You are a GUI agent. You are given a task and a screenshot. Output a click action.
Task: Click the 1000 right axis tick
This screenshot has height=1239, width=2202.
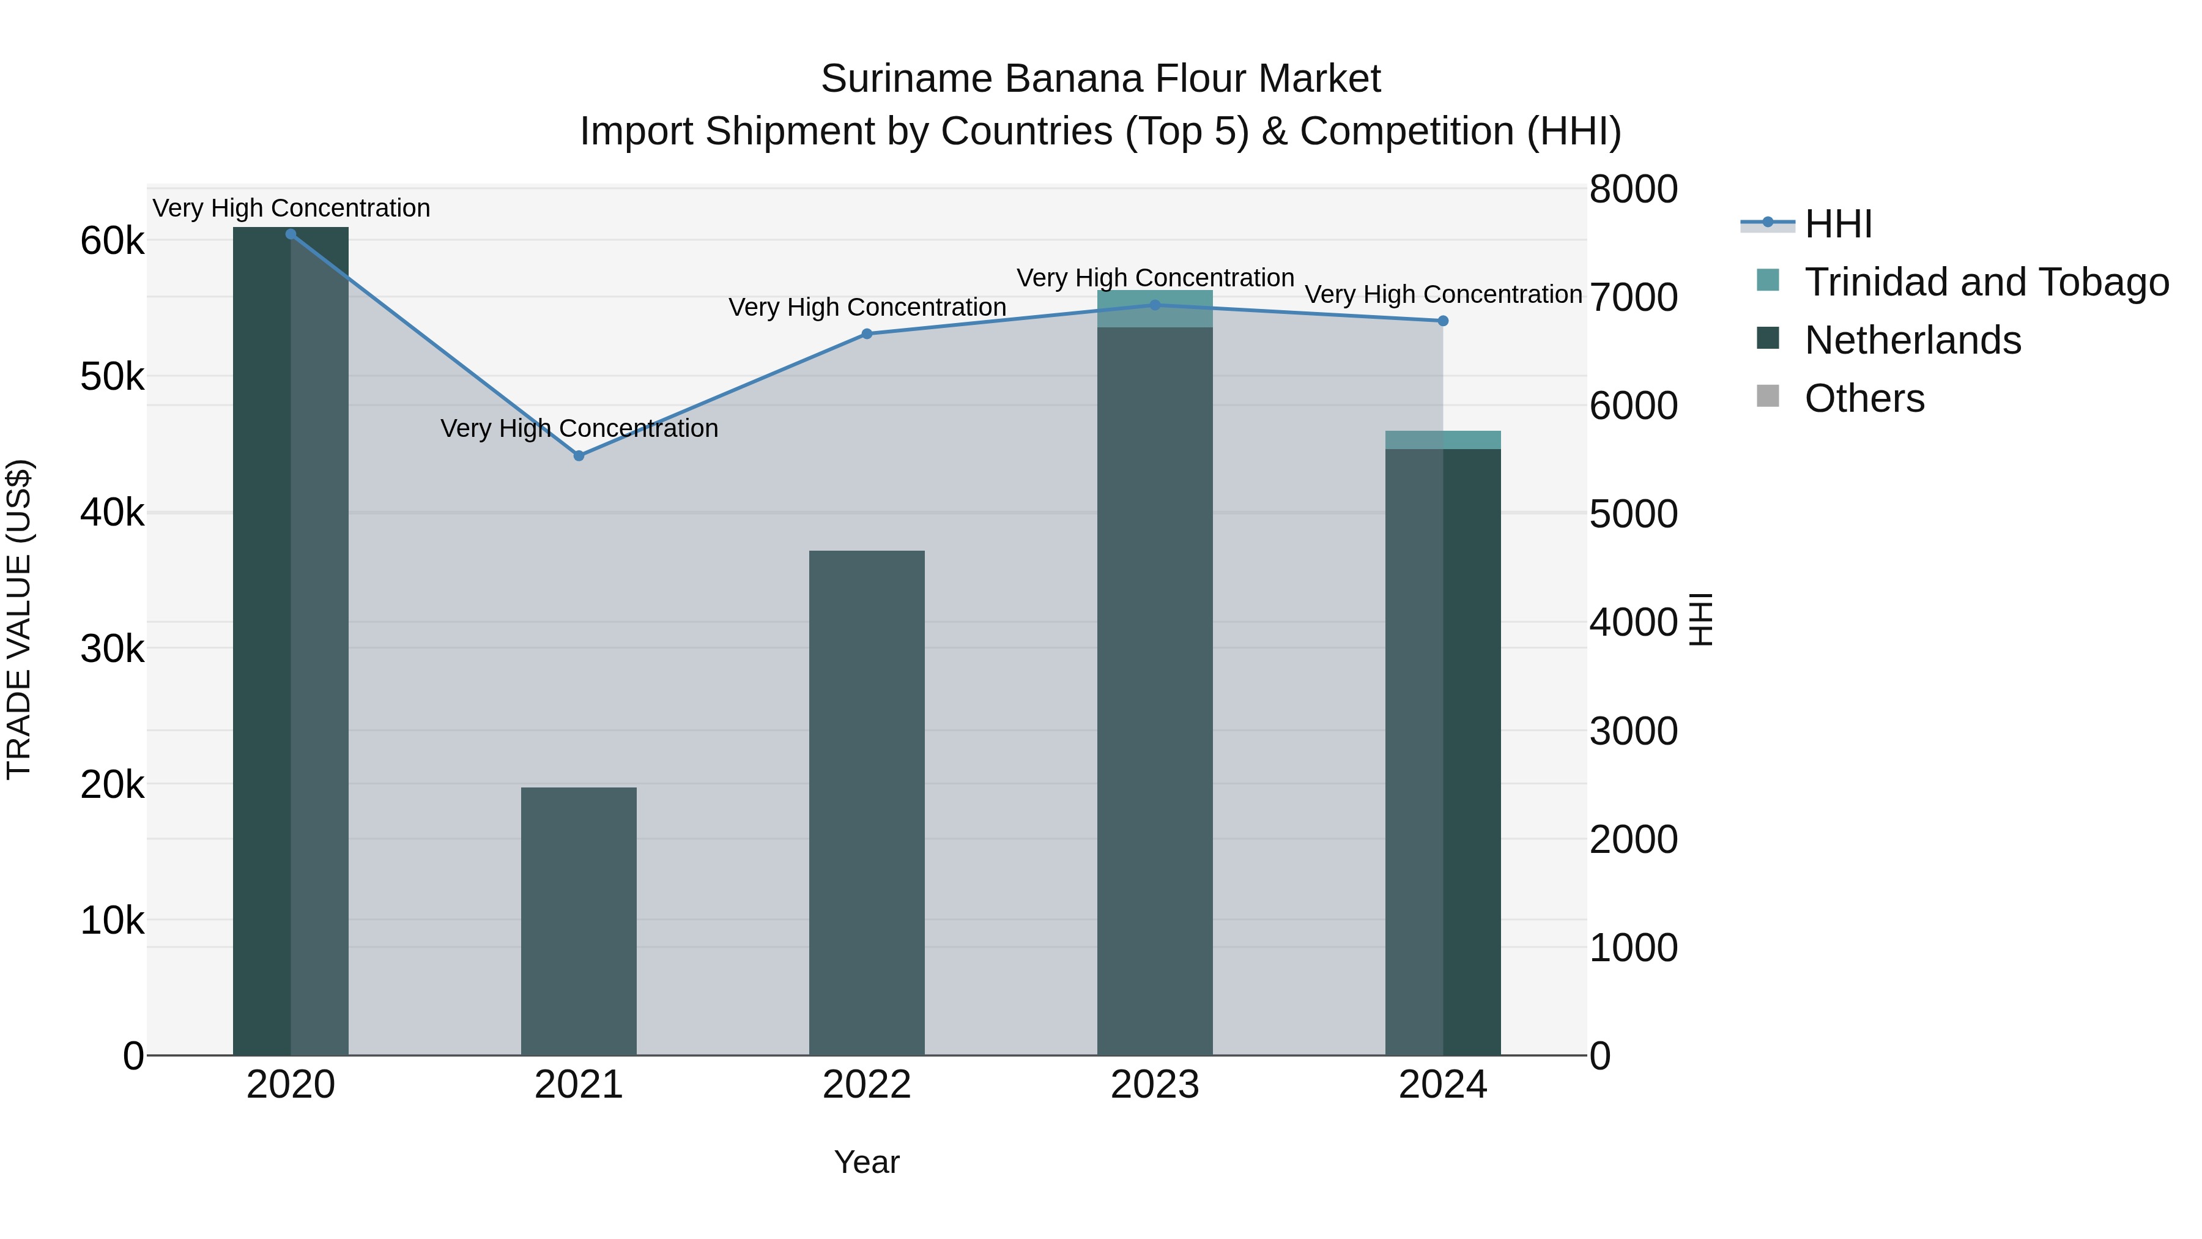1634,947
